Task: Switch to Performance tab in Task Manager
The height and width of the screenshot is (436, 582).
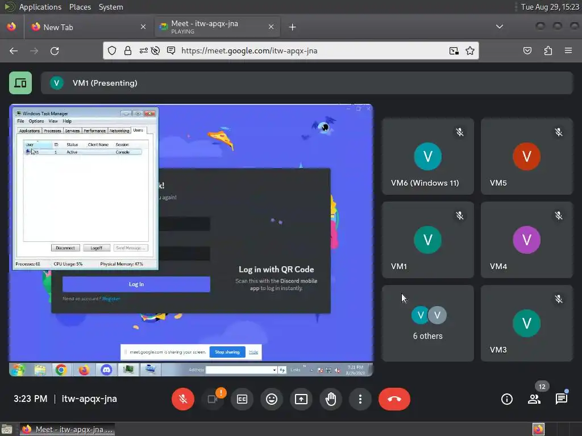Action: (94, 131)
